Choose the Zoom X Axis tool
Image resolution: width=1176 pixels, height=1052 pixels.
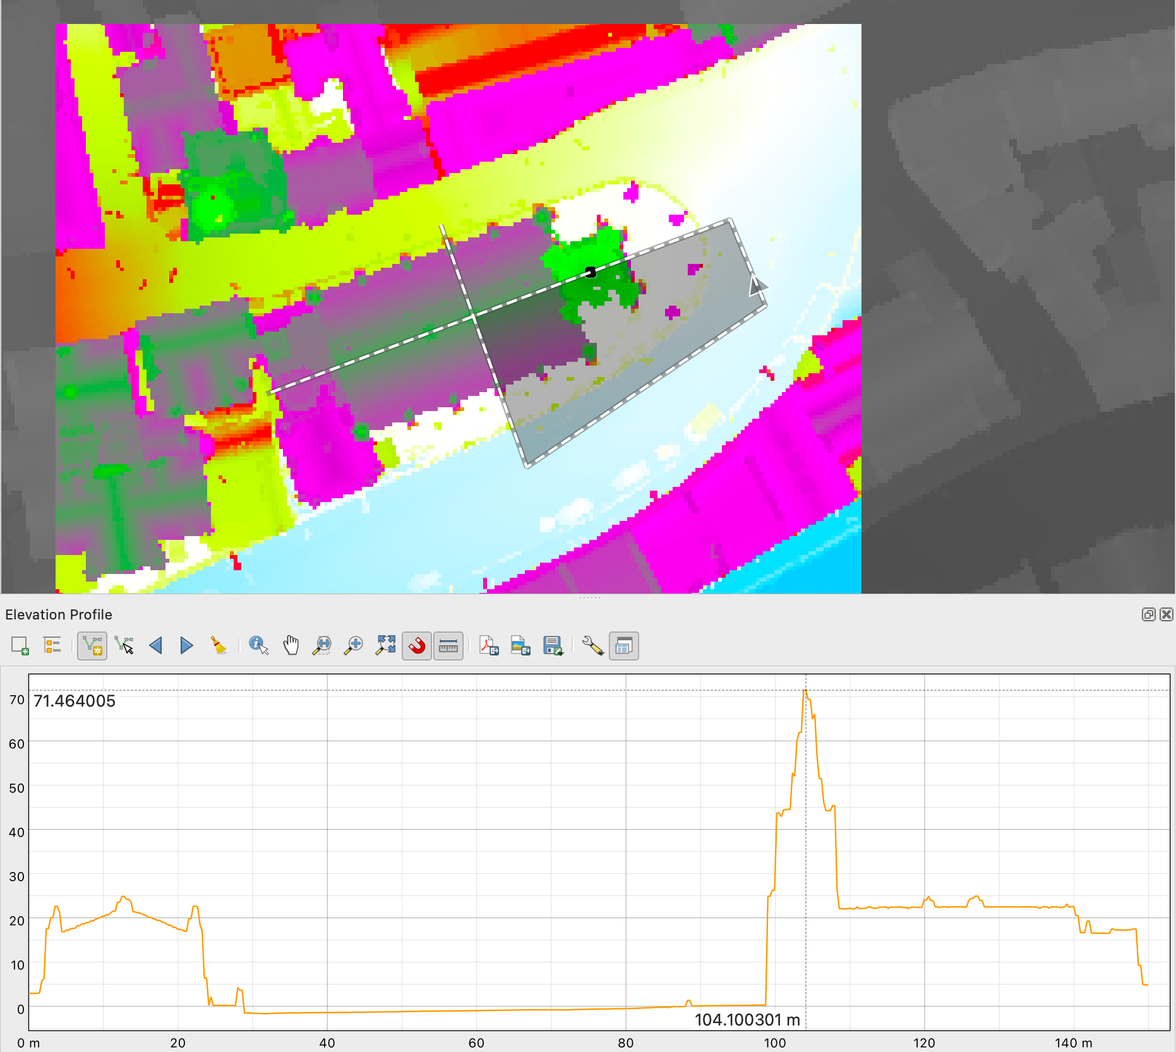pyautogui.click(x=322, y=645)
